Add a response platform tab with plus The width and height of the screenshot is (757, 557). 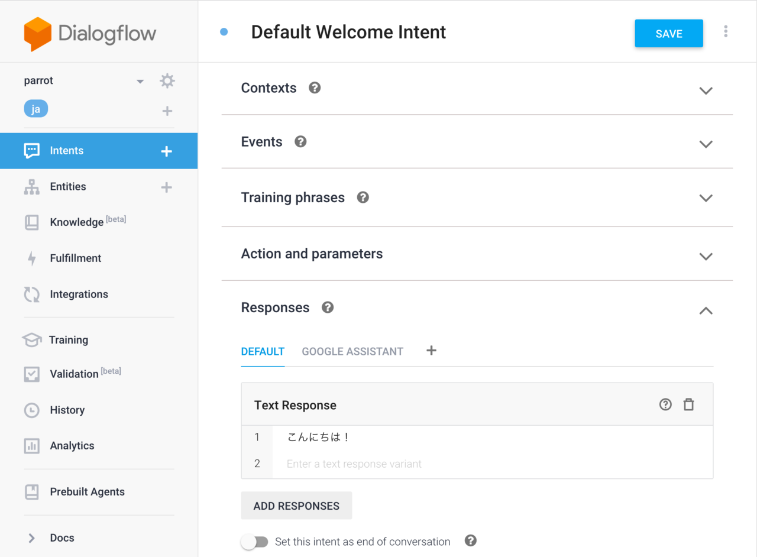(432, 351)
